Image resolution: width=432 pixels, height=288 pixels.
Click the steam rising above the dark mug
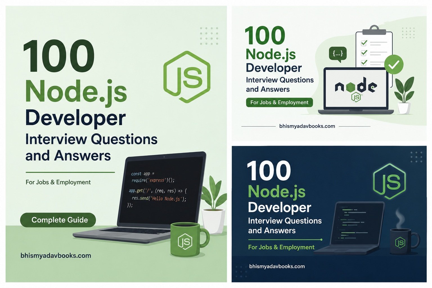tap(400, 219)
